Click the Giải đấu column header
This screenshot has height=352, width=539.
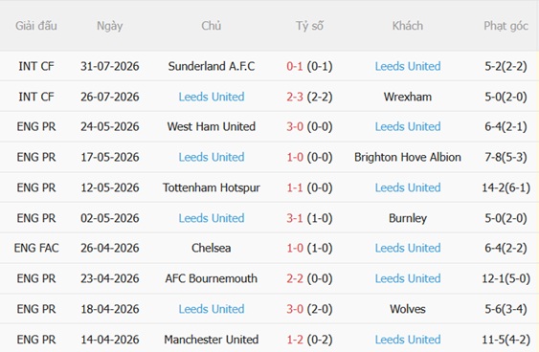[x=36, y=26]
